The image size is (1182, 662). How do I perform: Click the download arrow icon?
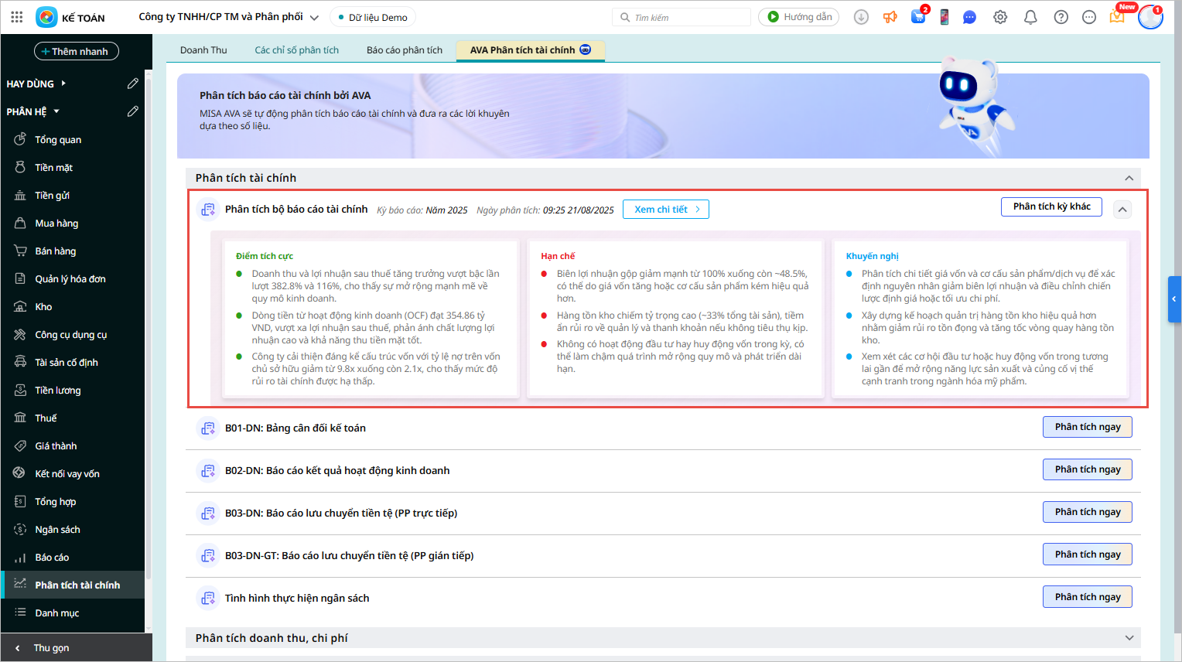(861, 17)
